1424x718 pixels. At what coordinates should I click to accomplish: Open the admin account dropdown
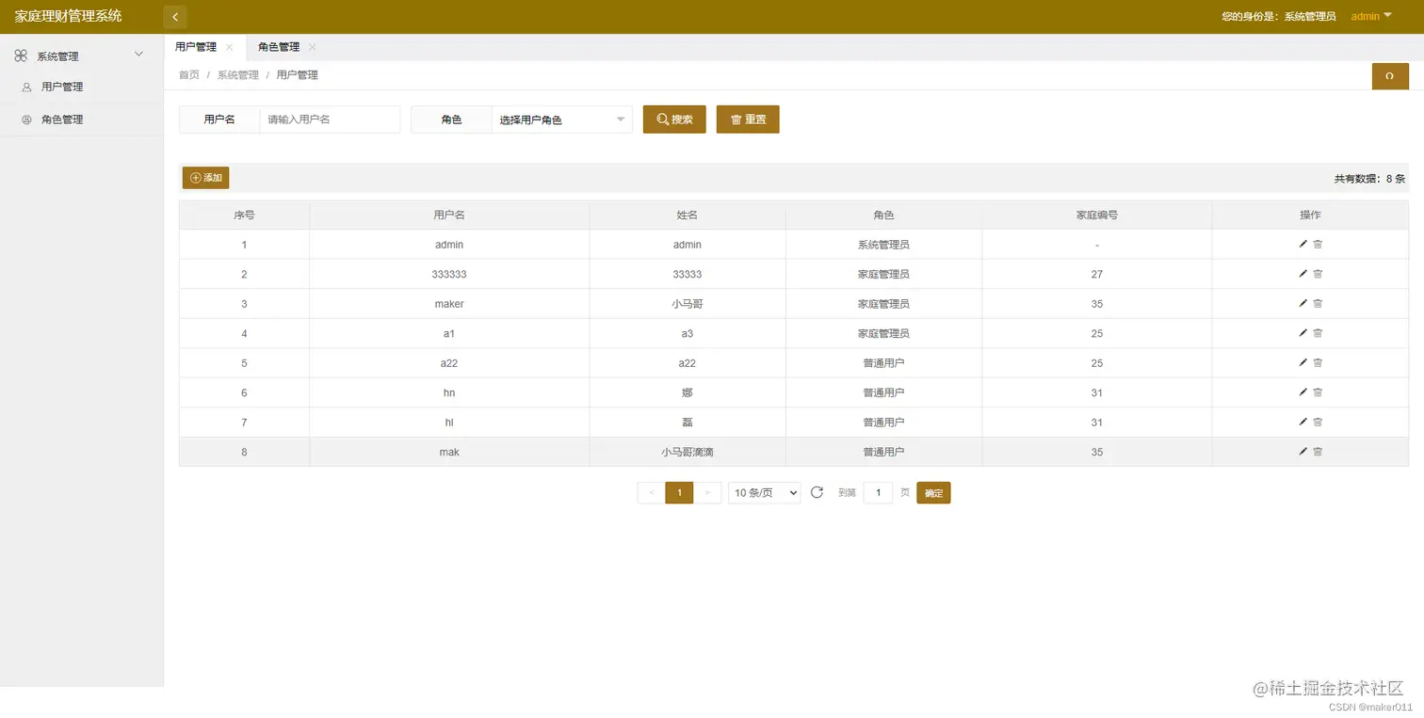(1371, 16)
